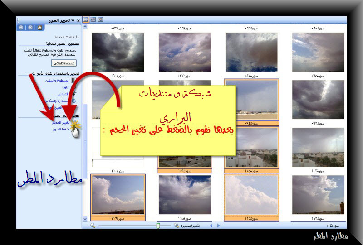Switch to Single Picture view icon
Viewport: 363px width, 245px height.
tap(100, 19)
